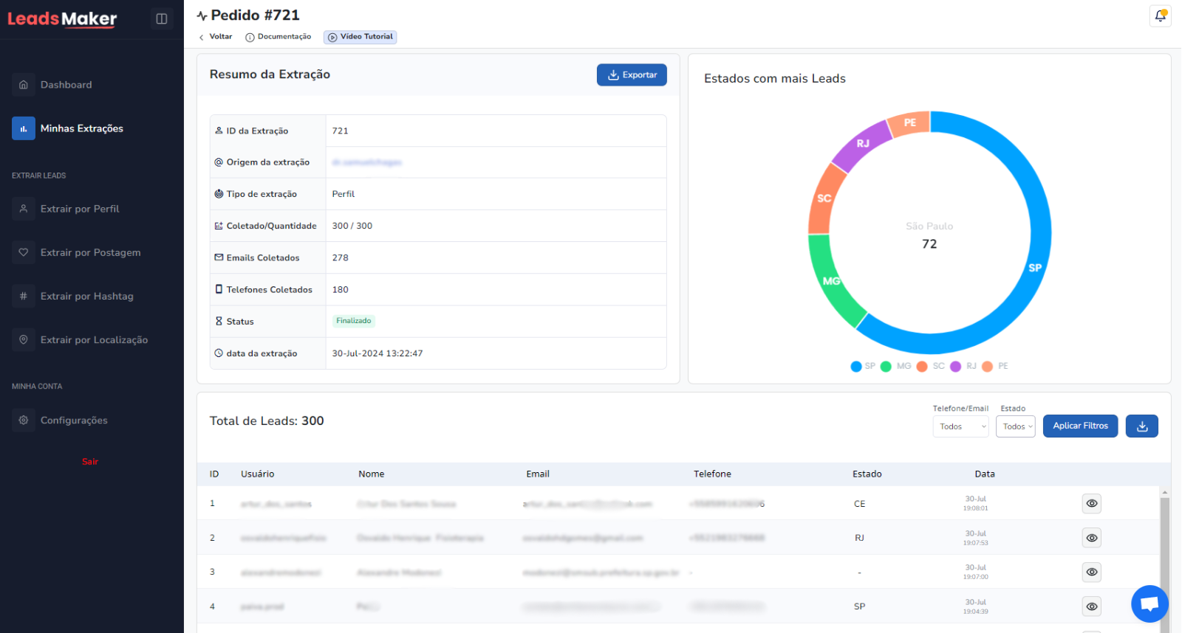1182x633 pixels.
Task: Open Minhas Extrações in the sidebar
Action: point(81,128)
